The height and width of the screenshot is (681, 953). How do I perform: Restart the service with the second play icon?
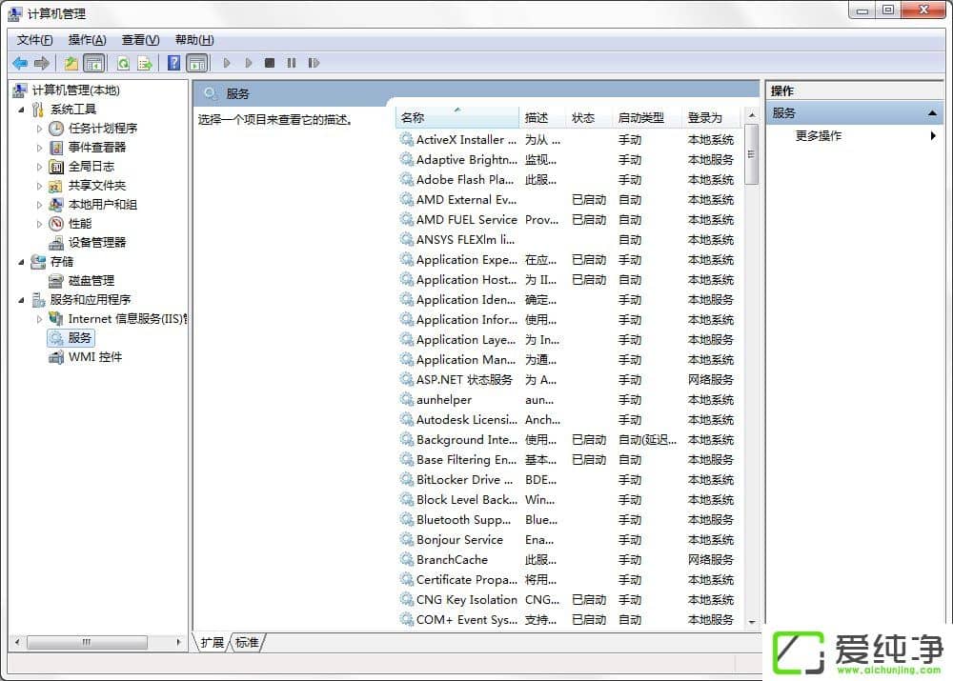(x=248, y=63)
